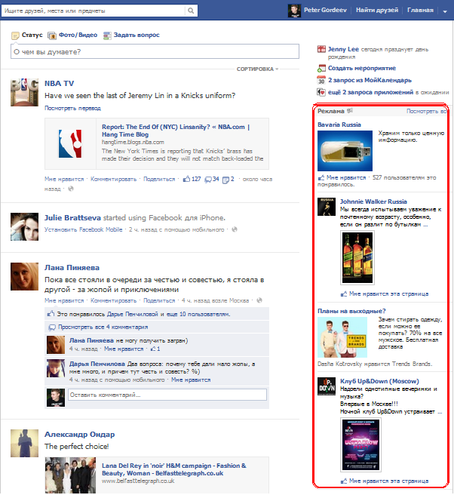
Task: Go to Главная in top bar
Action: tap(420, 10)
